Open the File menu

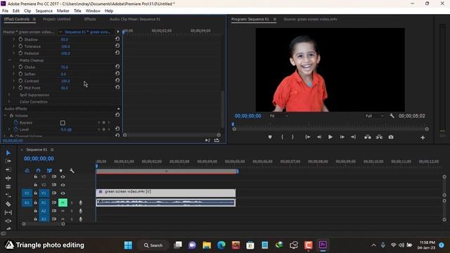(x=5, y=11)
